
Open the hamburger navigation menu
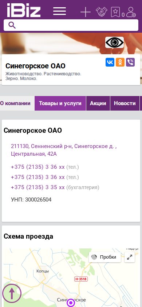click(x=60, y=11)
